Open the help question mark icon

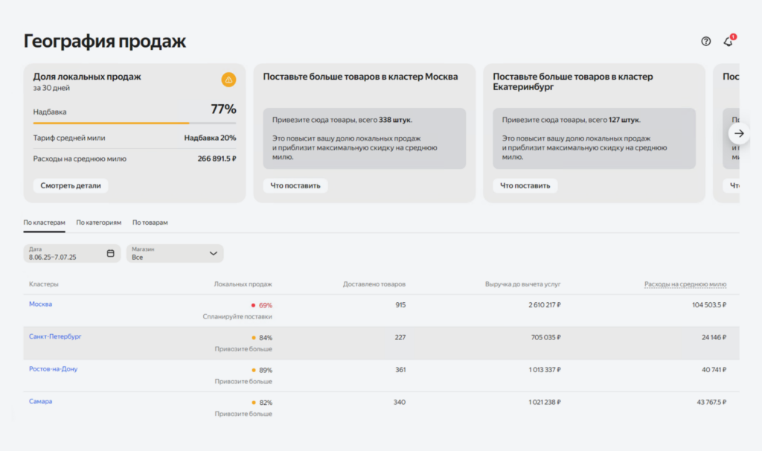pos(705,42)
